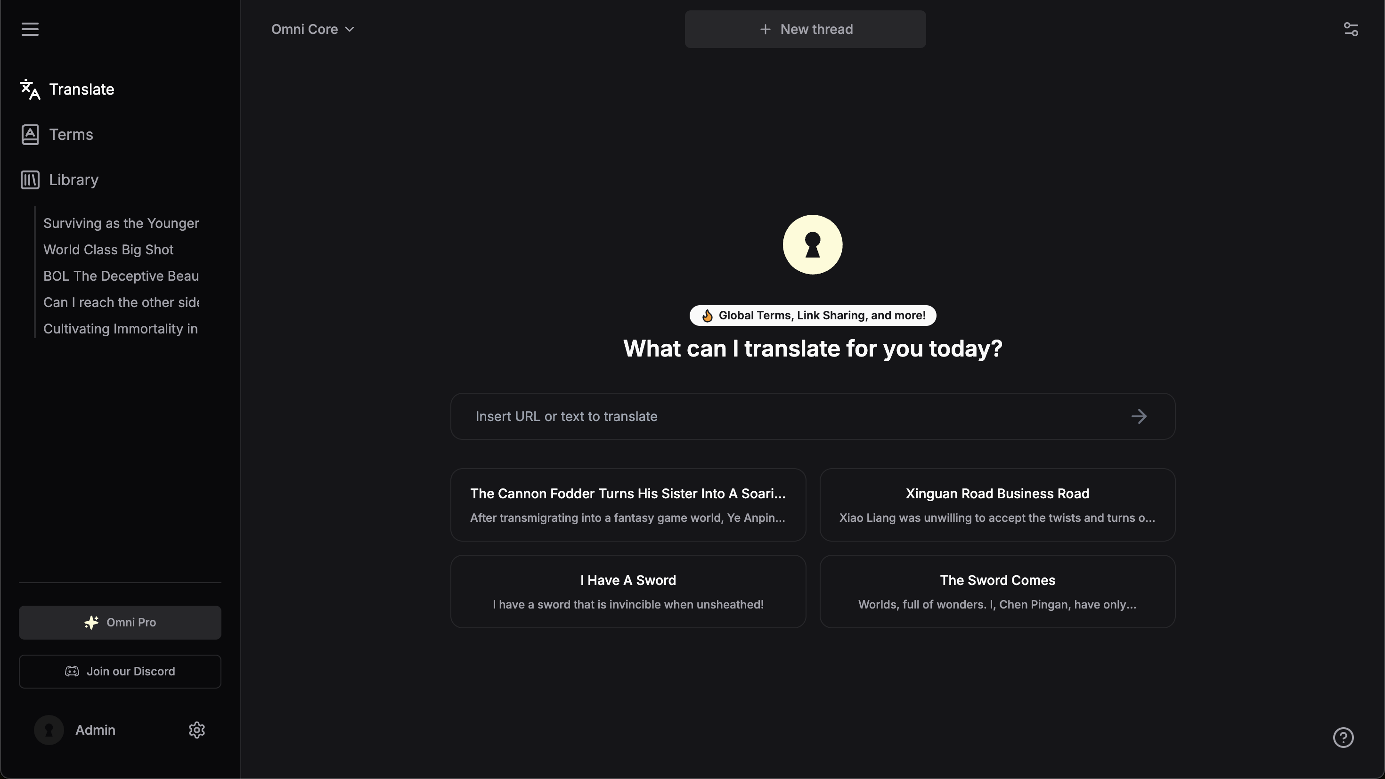Click Global Terms Link Sharing toggle

tap(812, 315)
